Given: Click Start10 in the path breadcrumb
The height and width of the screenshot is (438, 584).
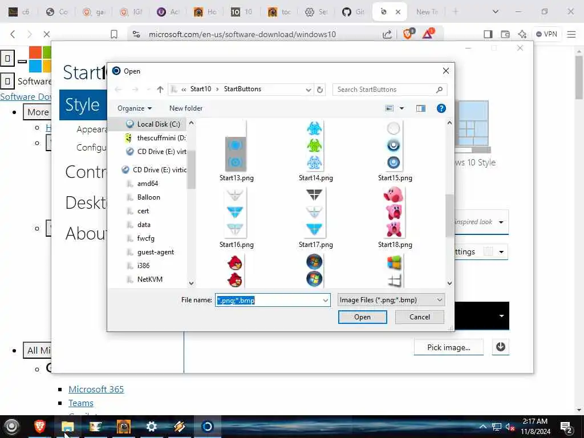Looking at the screenshot, I should 200,89.
